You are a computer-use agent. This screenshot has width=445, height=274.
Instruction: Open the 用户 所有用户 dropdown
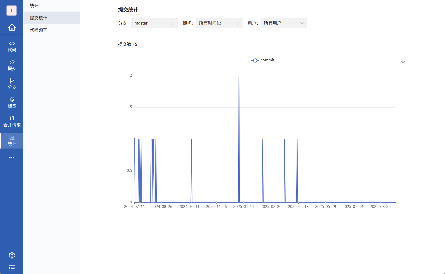(284, 23)
